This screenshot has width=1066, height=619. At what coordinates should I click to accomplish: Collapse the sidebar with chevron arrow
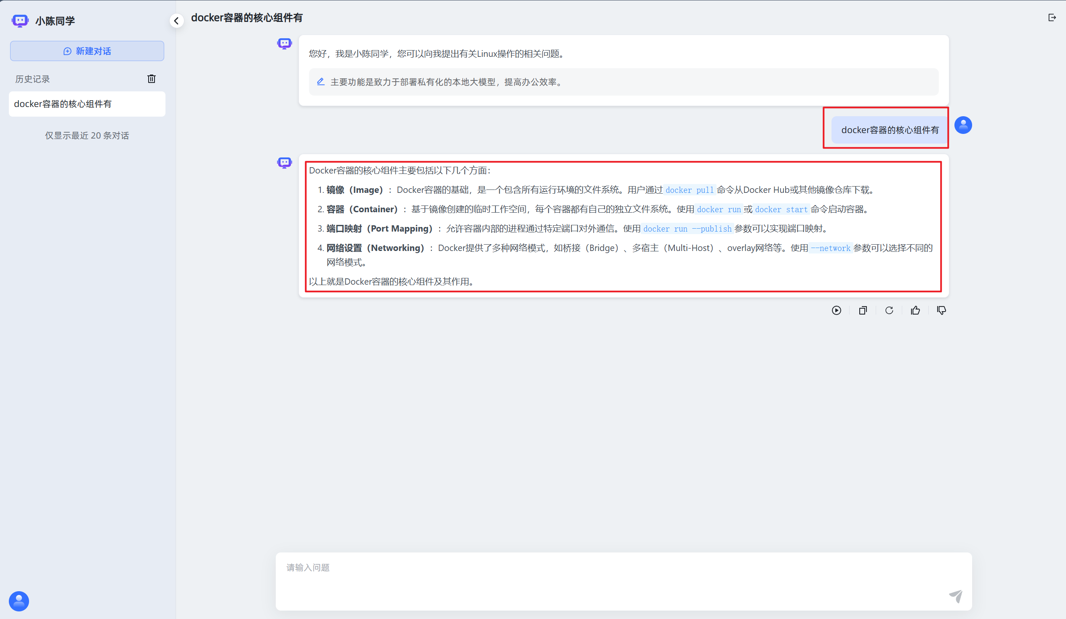coord(176,21)
